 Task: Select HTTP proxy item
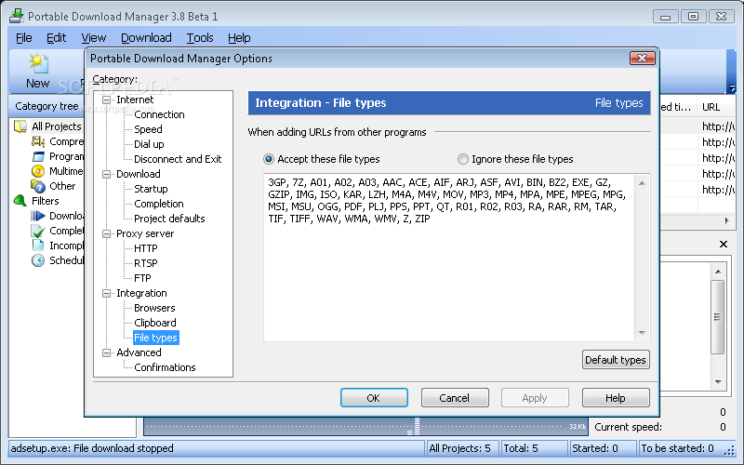click(x=146, y=248)
